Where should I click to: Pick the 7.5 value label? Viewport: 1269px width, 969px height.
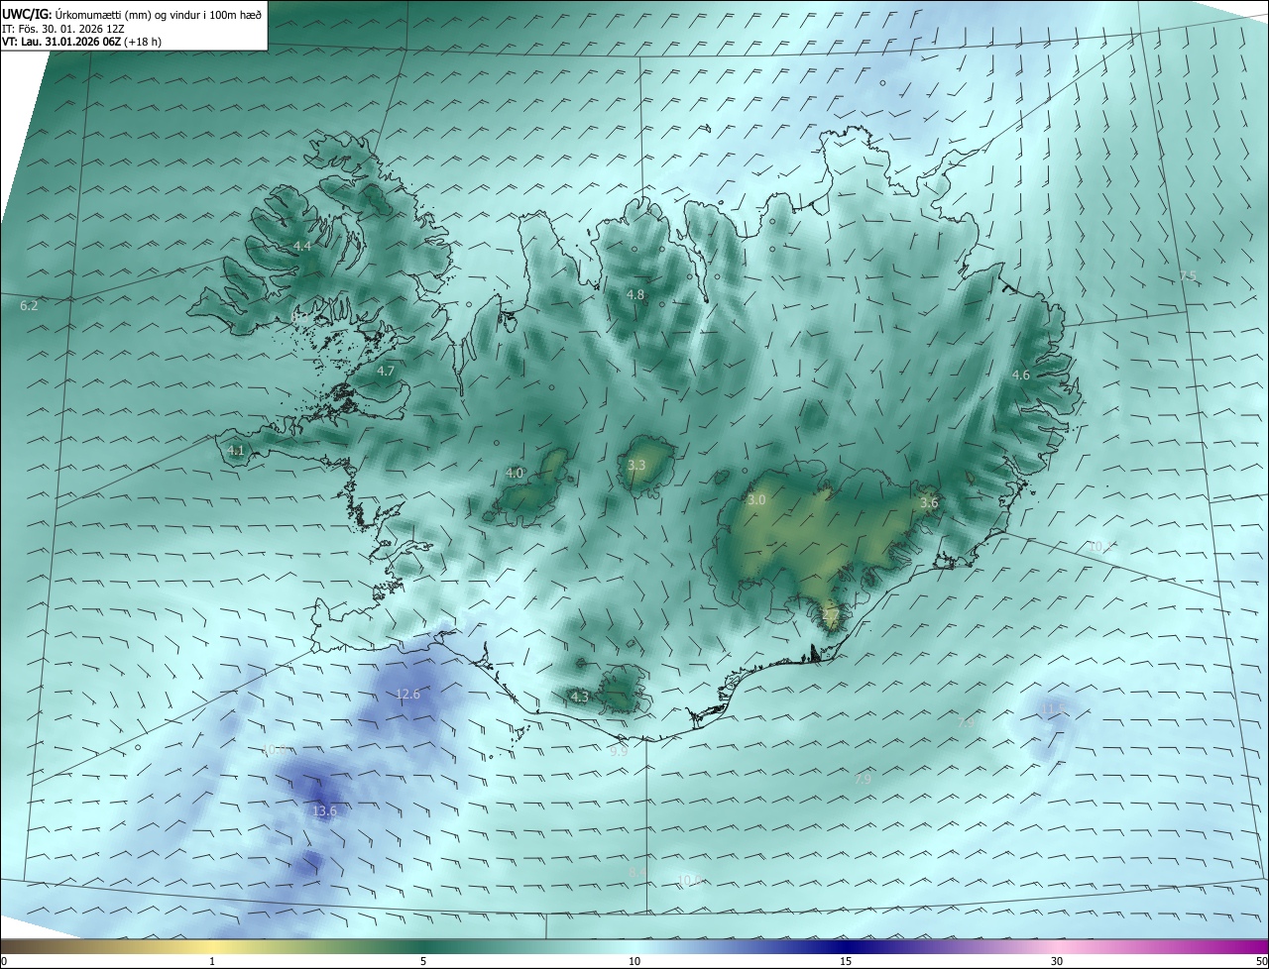click(1188, 275)
